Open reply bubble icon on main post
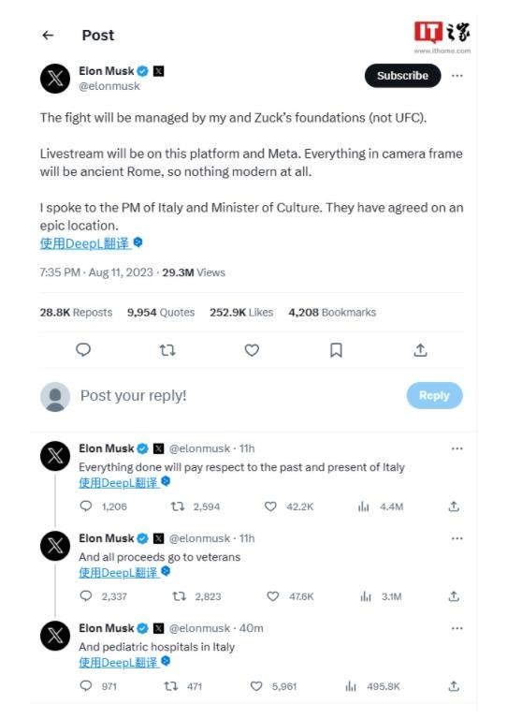 pyautogui.click(x=83, y=350)
